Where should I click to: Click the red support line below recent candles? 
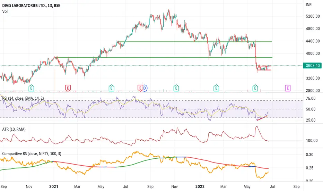coord(264,70)
